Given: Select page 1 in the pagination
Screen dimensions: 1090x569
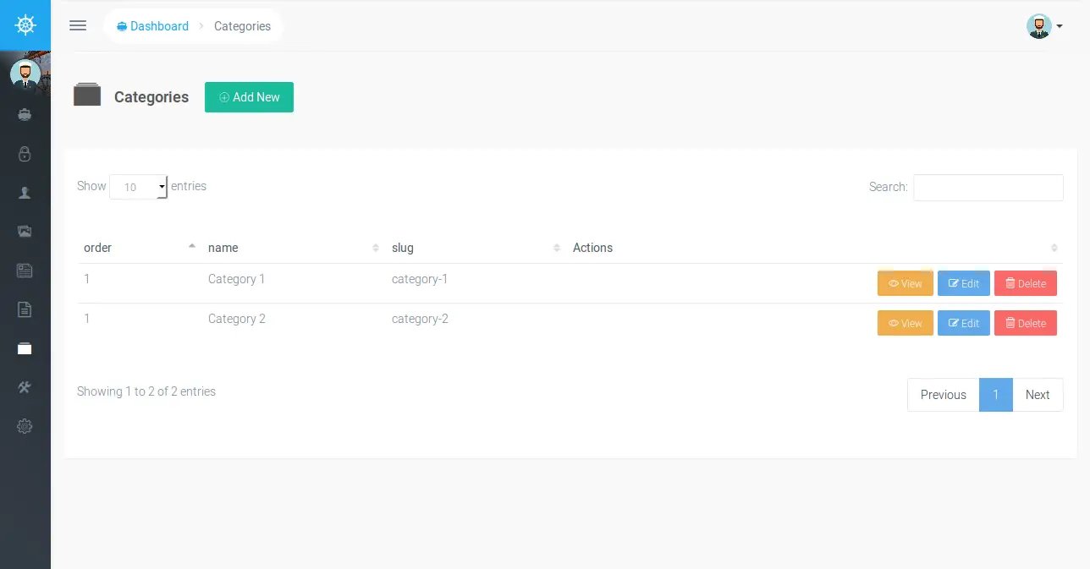Looking at the screenshot, I should click(x=995, y=395).
